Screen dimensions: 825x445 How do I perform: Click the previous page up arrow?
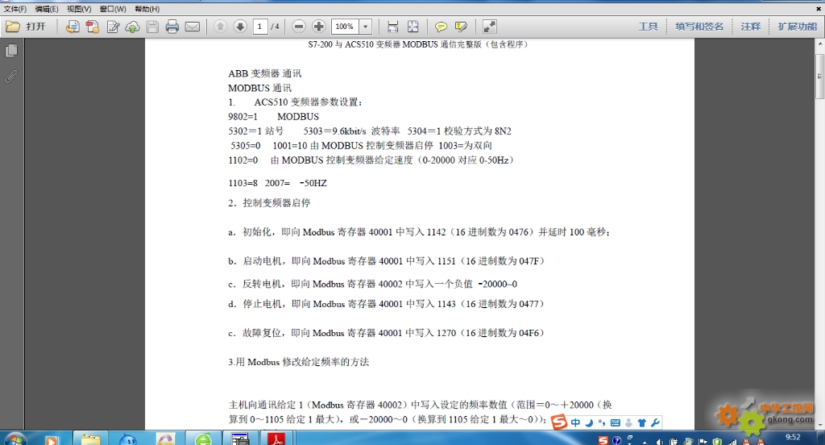click(x=220, y=27)
